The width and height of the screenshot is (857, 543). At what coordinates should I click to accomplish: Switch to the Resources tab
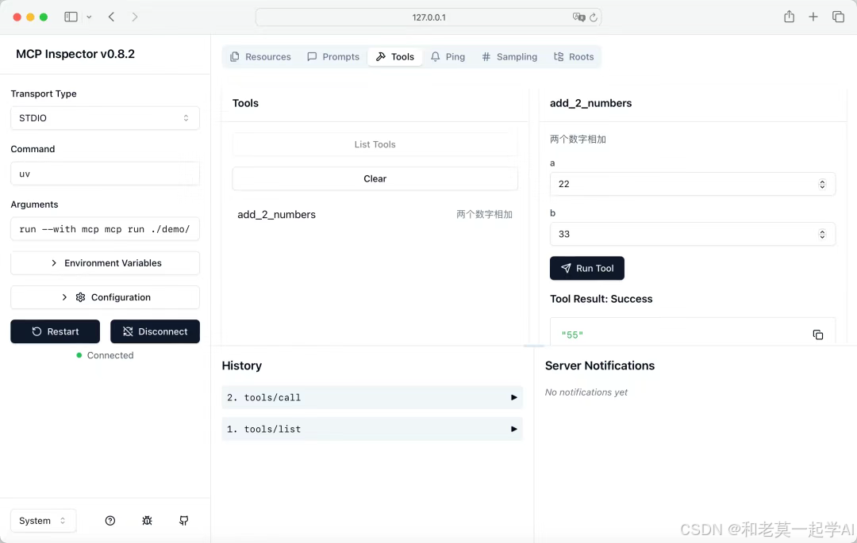261,57
